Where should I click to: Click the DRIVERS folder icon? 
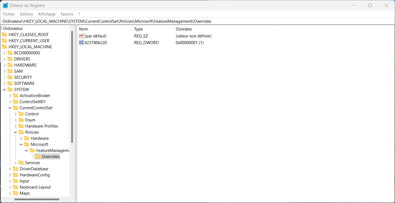[x=10, y=59]
